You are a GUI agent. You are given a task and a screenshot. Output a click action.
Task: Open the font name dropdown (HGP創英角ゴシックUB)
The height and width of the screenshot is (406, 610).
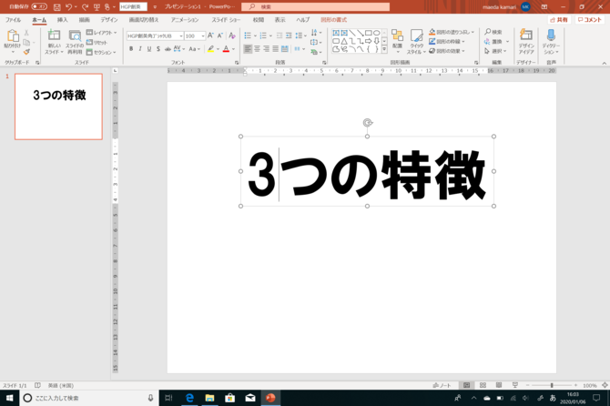[x=181, y=36]
